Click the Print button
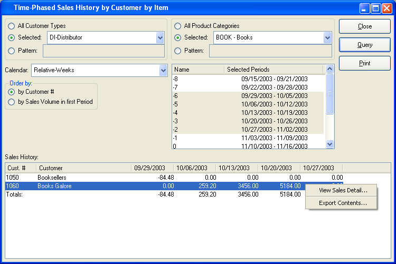This screenshot has height=264, width=396. (364, 63)
